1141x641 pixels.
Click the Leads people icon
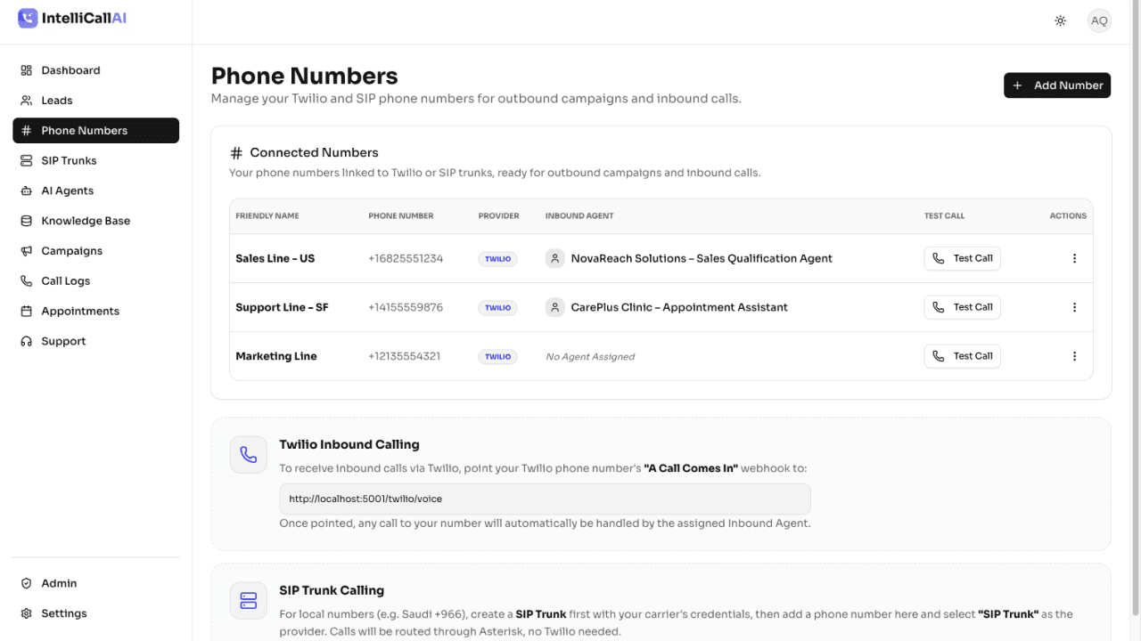(x=27, y=101)
